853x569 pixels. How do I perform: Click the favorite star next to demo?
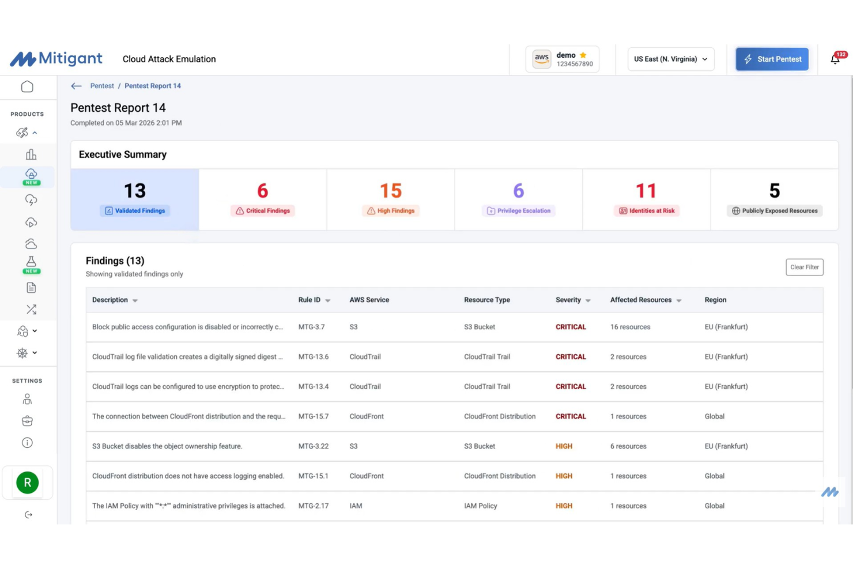583,55
